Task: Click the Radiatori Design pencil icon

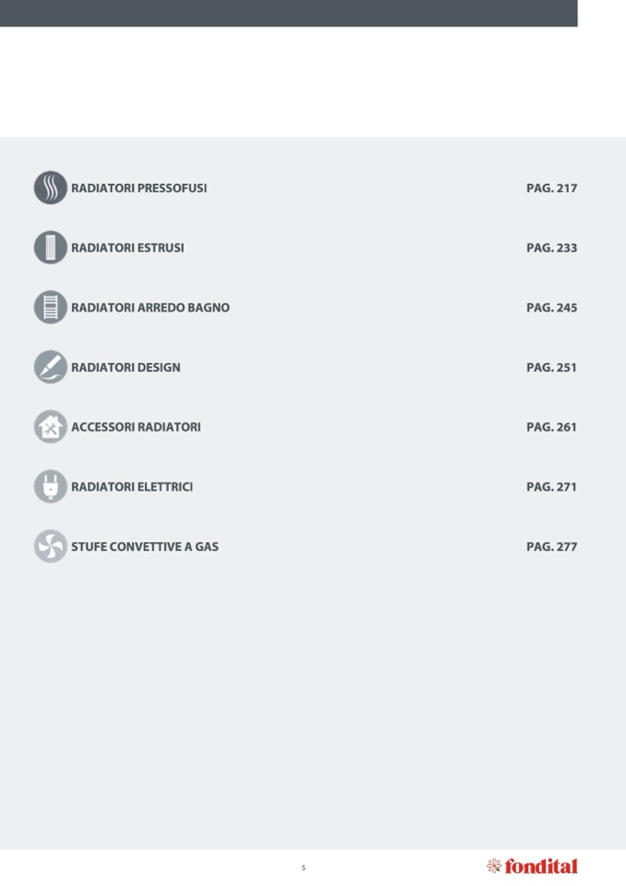Action: pos(51,367)
